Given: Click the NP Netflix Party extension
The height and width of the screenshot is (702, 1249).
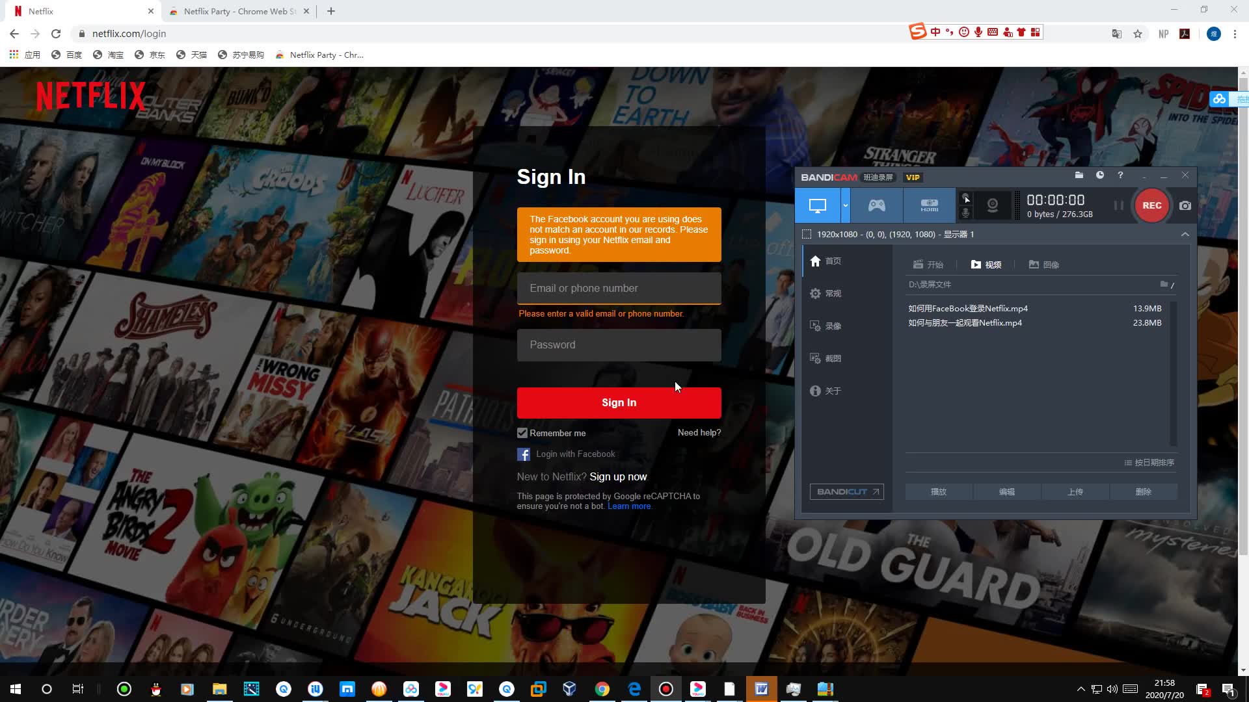Looking at the screenshot, I should click(1164, 34).
